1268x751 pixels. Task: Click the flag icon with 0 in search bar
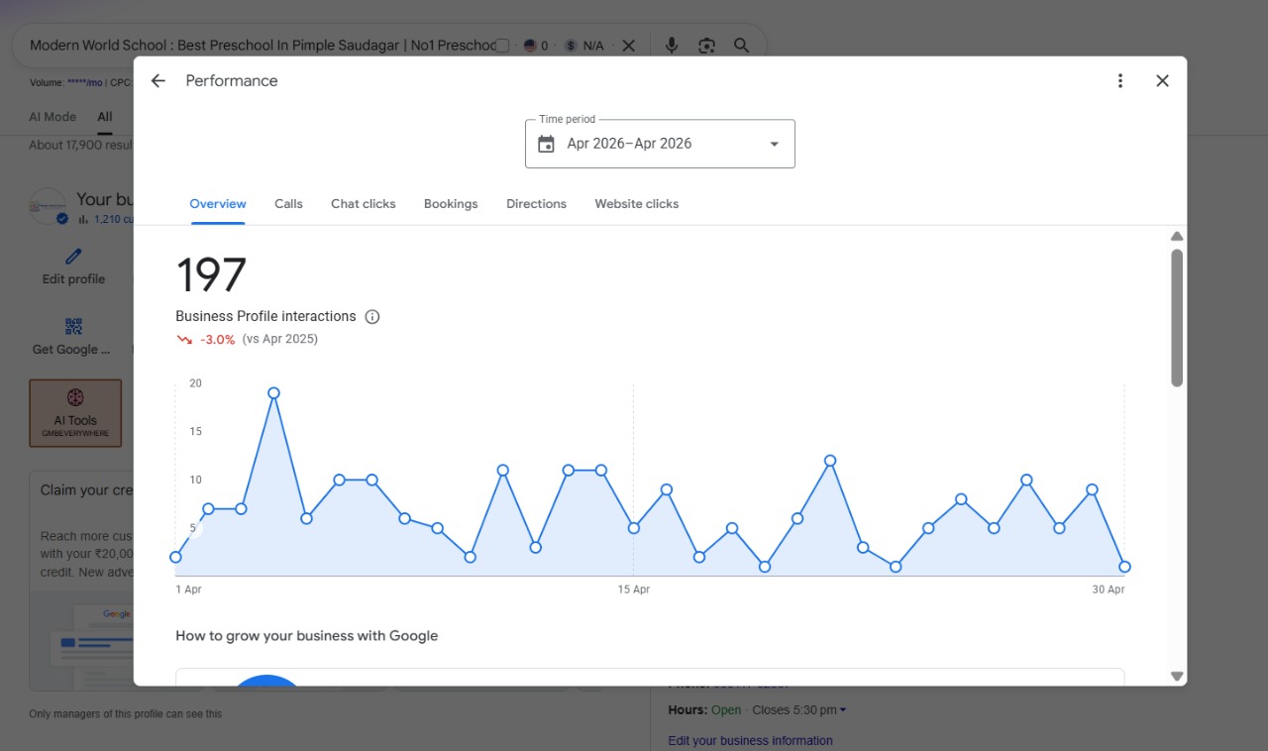tap(536, 46)
